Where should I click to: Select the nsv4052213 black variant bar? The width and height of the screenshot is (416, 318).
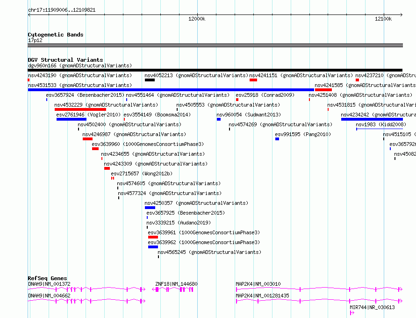point(150,80)
